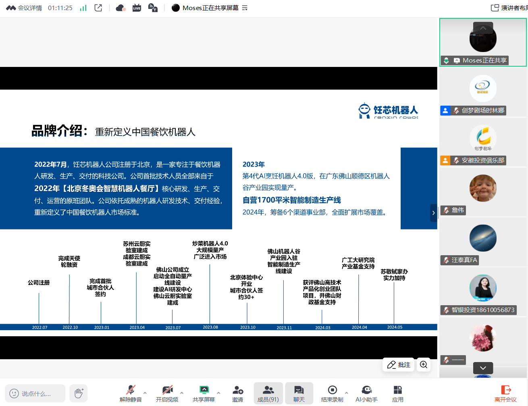This screenshot has width=528, height=406.
Task: Open 应用 apps menu
Action: [398, 393]
